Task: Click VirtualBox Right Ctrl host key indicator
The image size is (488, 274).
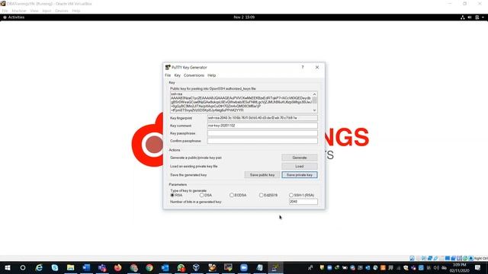Action: point(481,258)
